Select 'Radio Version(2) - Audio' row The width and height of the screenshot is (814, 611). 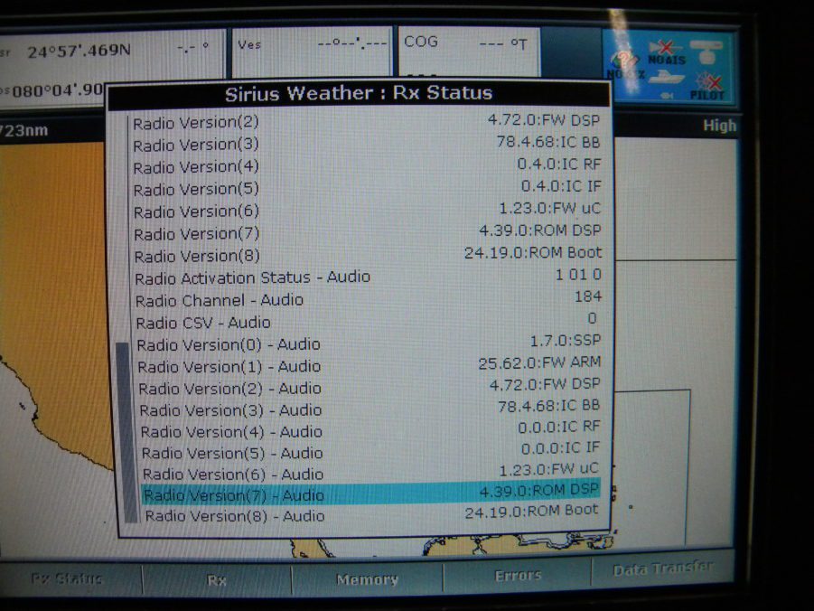(370, 388)
